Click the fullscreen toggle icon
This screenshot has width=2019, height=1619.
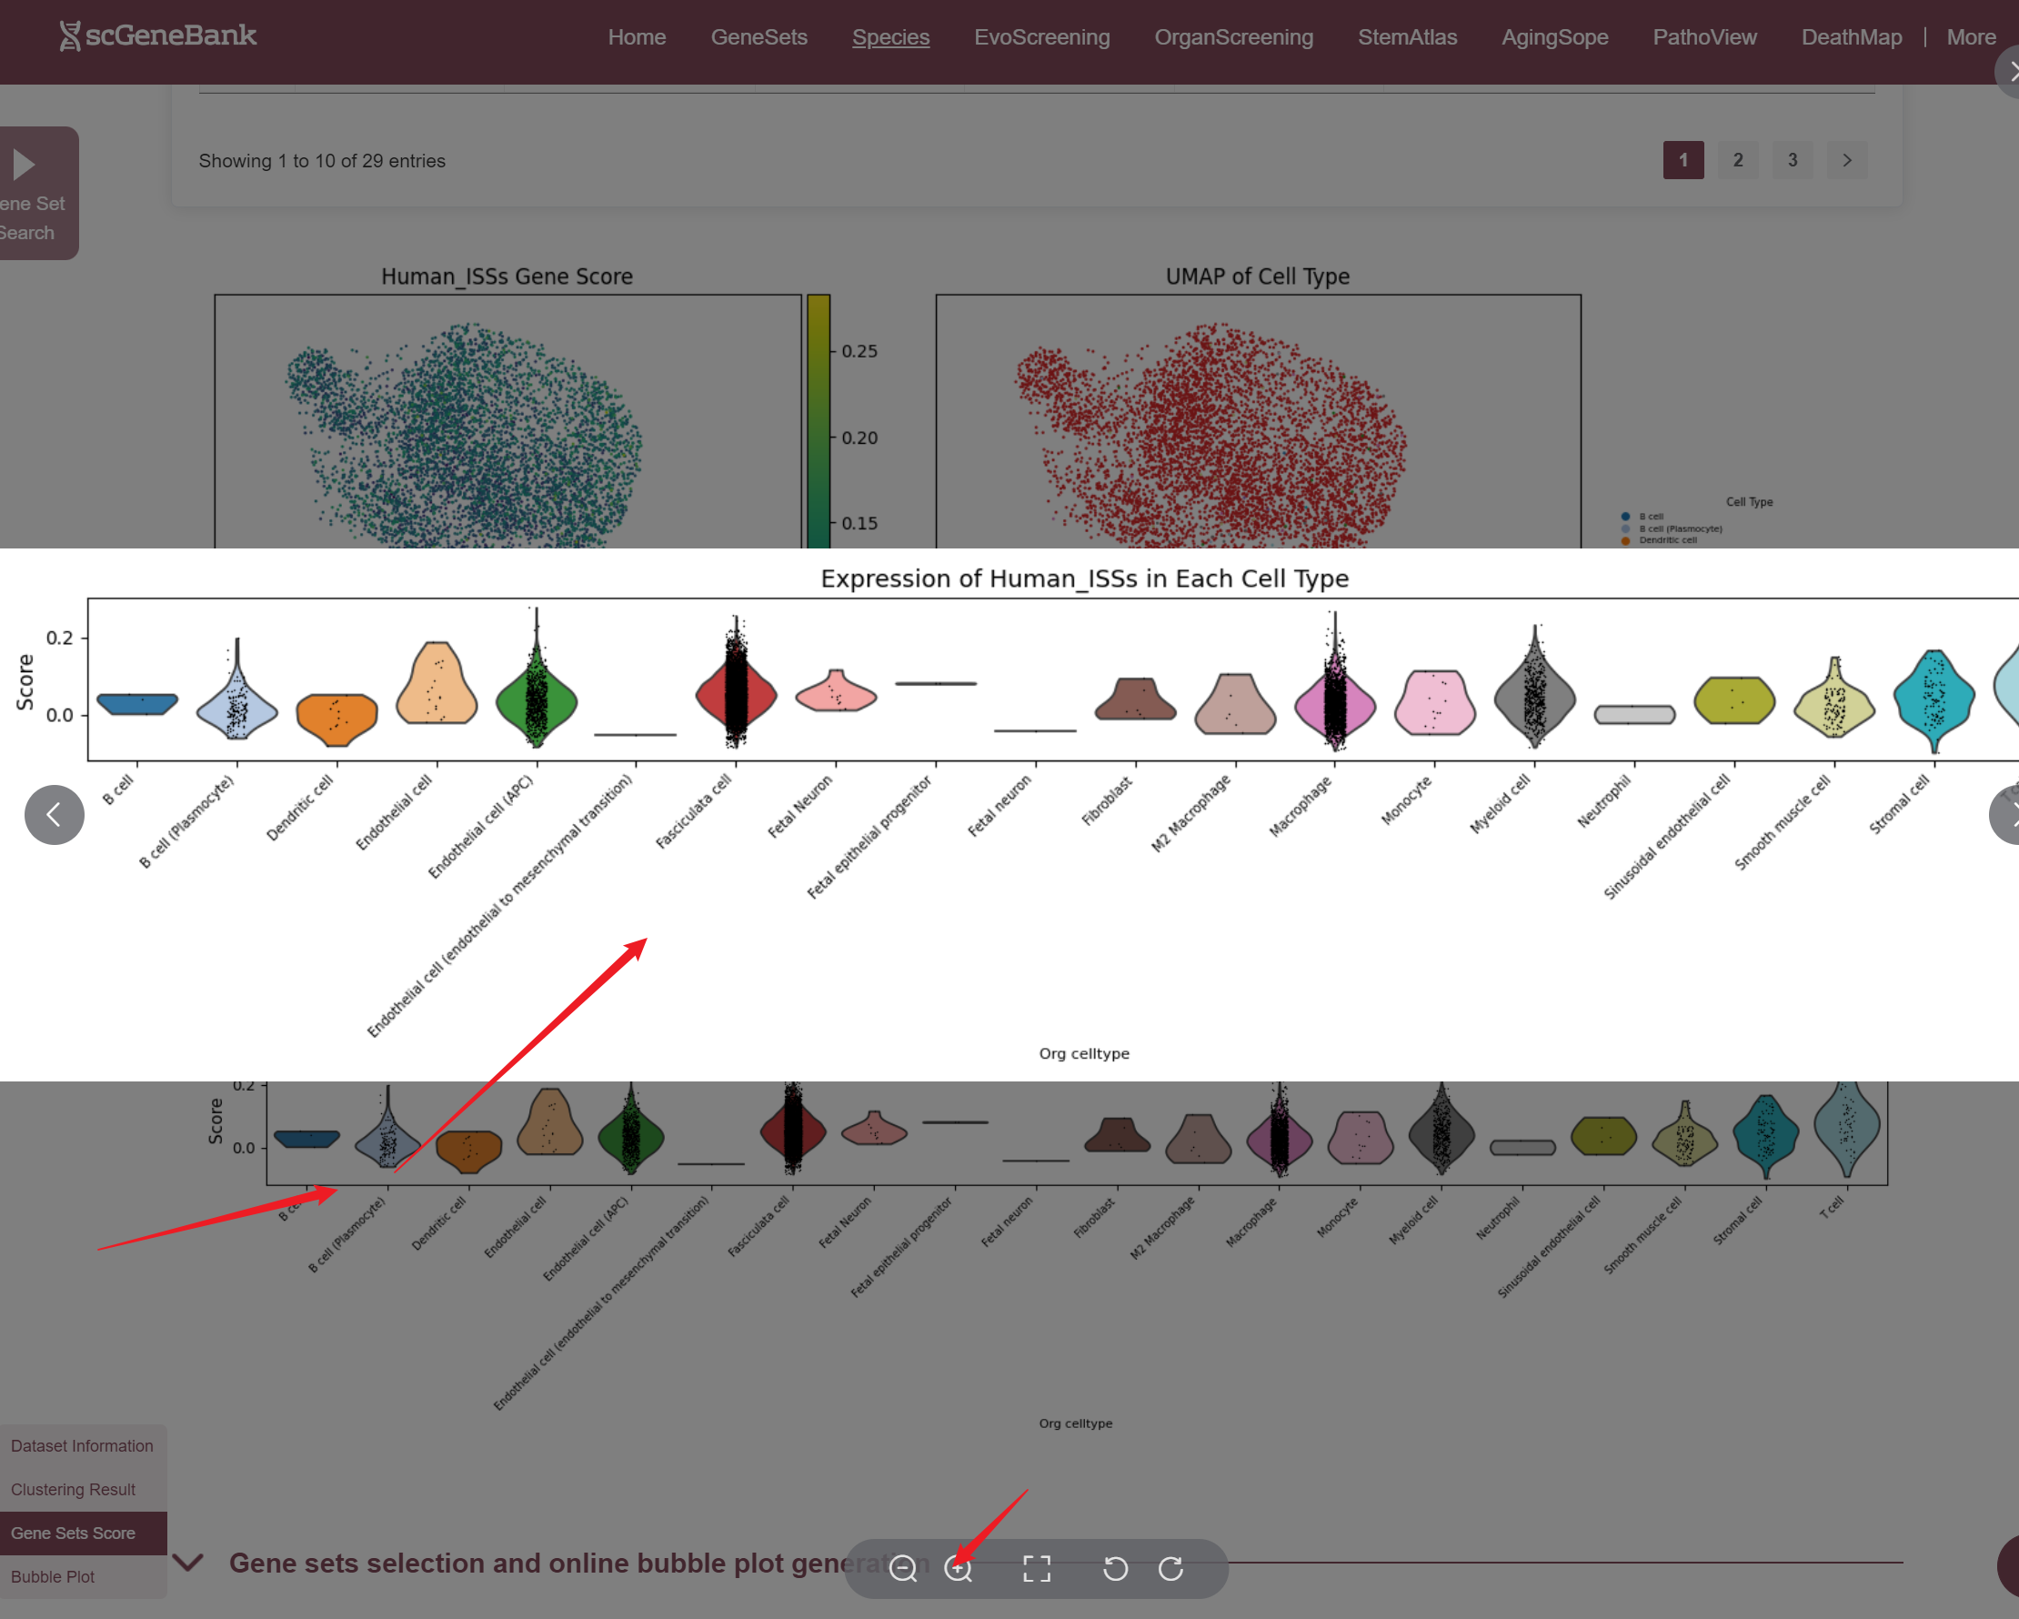coord(1036,1568)
